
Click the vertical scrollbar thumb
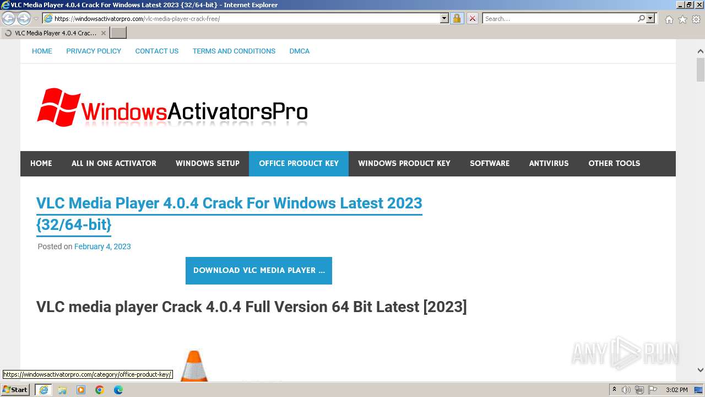(700, 69)
